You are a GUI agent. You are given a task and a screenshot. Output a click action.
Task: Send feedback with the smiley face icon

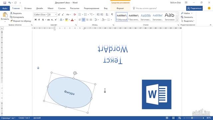tap(209, 8)
